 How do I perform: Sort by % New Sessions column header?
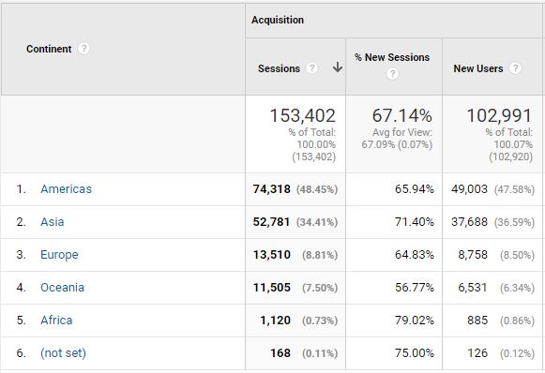392,57
